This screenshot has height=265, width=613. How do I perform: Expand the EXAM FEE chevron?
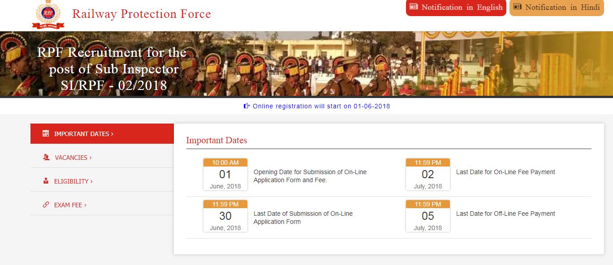86,205
